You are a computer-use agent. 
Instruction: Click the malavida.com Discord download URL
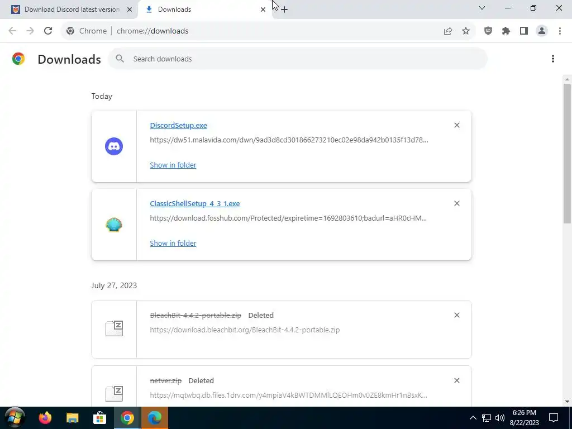pyautogui.click(x=289, y=140)
